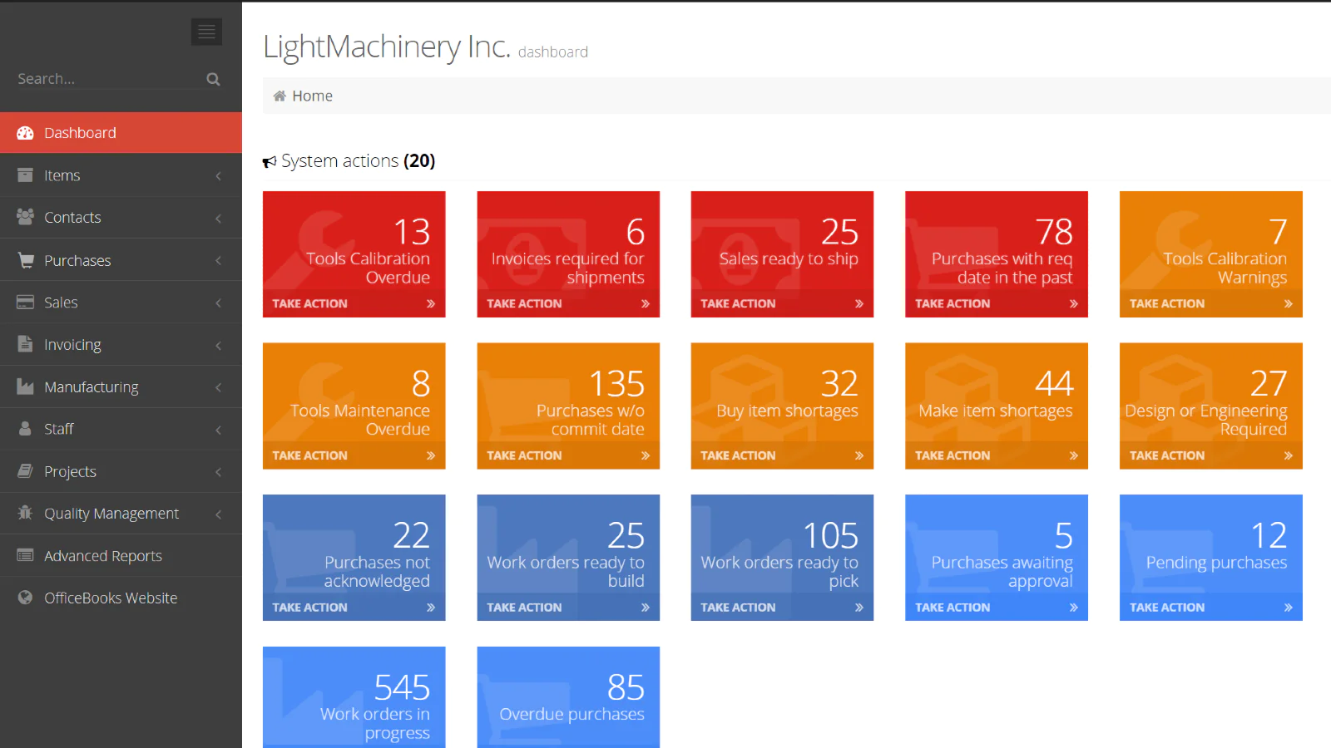Take action on Purchases awaiting approval
This screenshot has height=748, width=1331.
(997, 608)
